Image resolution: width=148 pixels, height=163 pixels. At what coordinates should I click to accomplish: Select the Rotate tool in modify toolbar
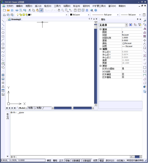(x=145, y=44)
